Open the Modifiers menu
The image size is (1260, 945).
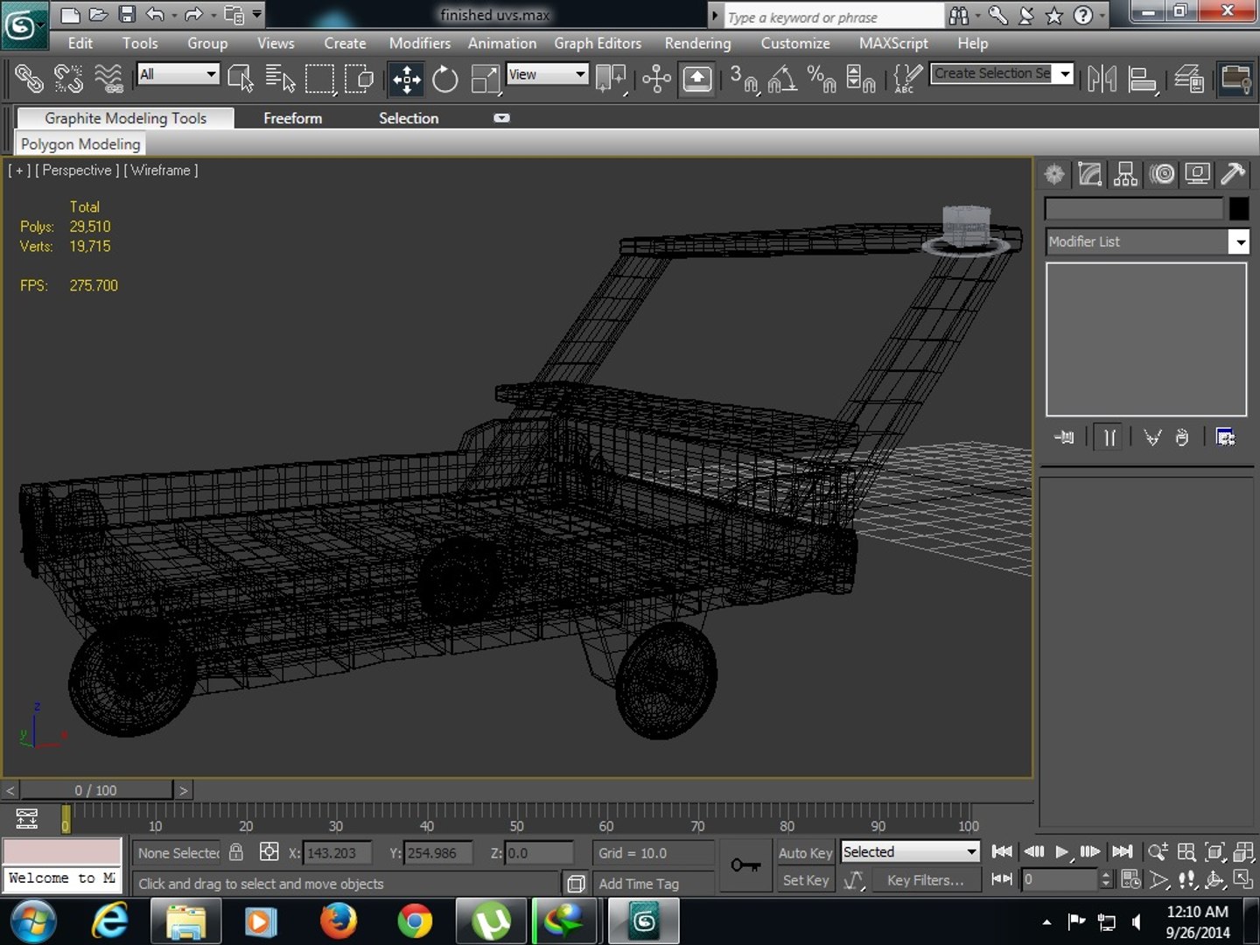click(x=419, y=43)
